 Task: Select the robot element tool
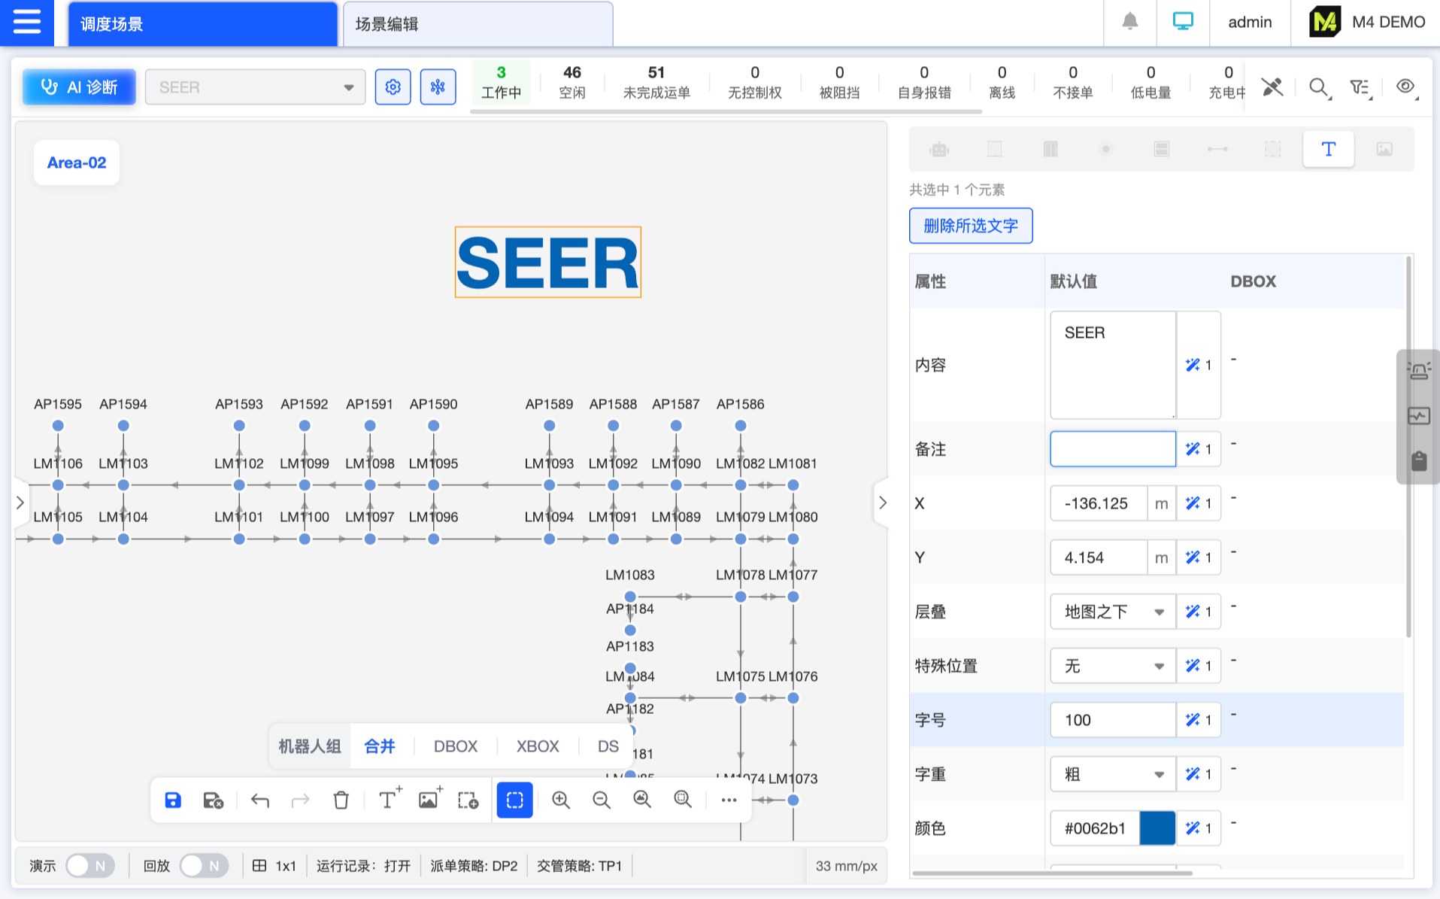[x=939, y=149]
